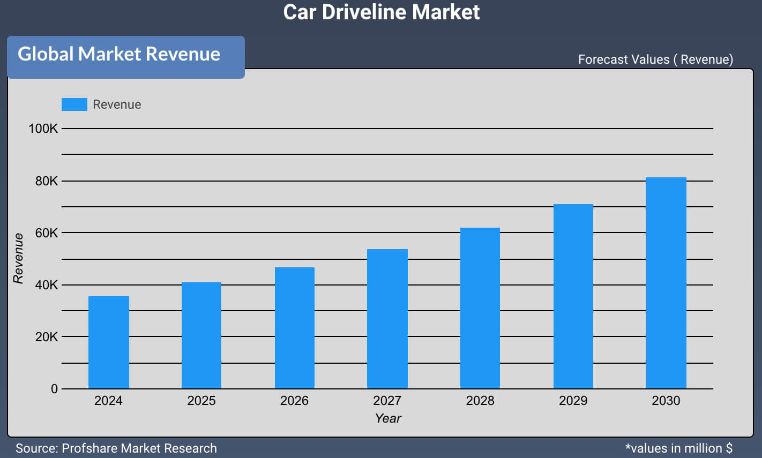The width and height of the screenshot is (762, 458).
Task: Click the 60K y-axis label
Action: 47,233
